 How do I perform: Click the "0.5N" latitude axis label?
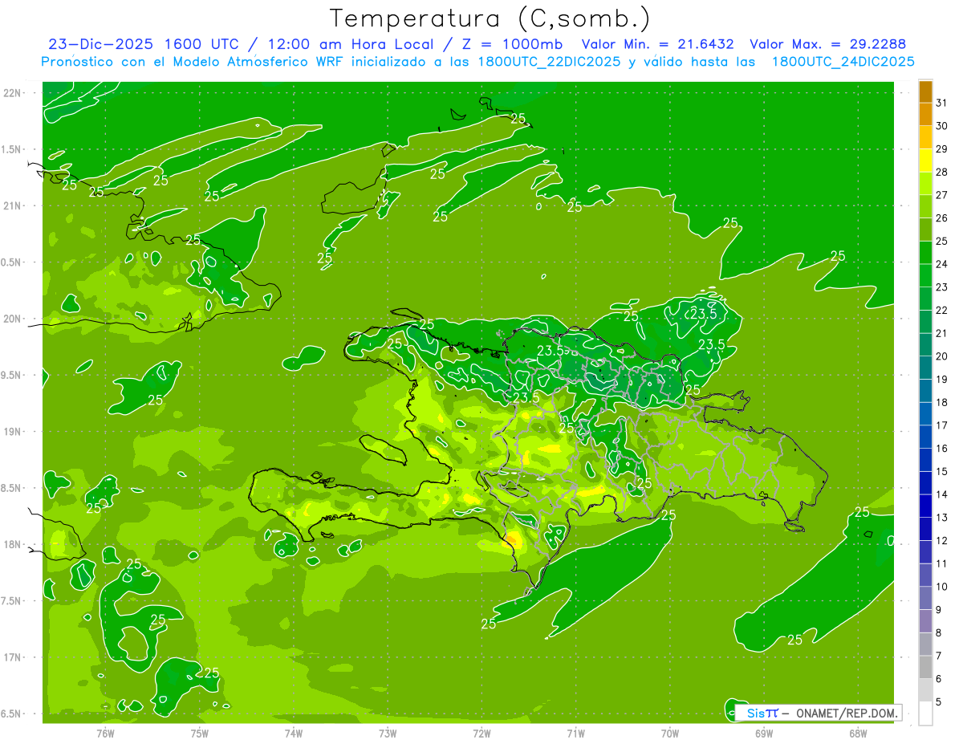click(x=12, y=262)
